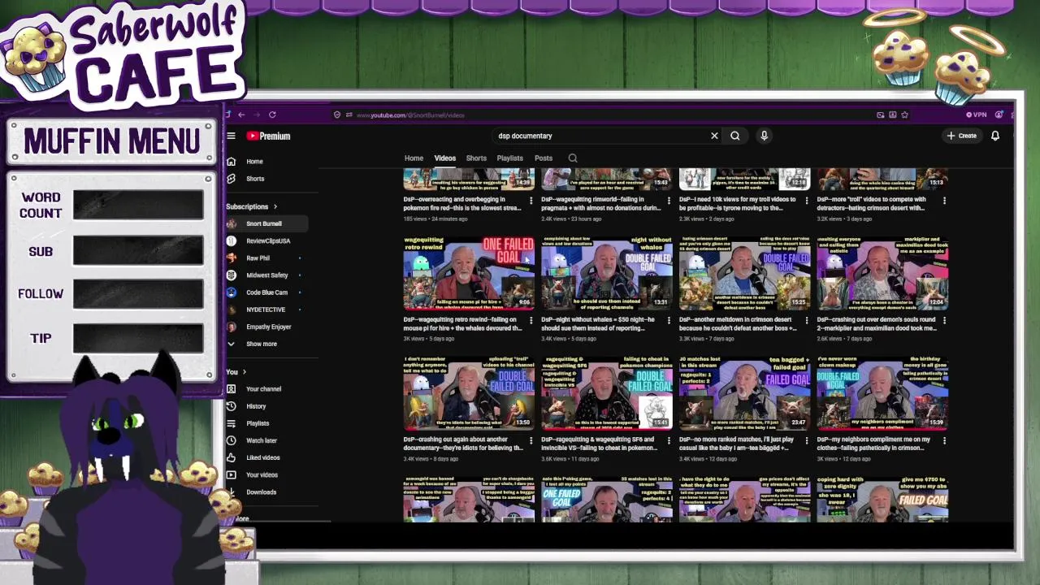Open the Raw Phil subscription
This screenshot has height=585, width=1040.
tap(258, 258)
